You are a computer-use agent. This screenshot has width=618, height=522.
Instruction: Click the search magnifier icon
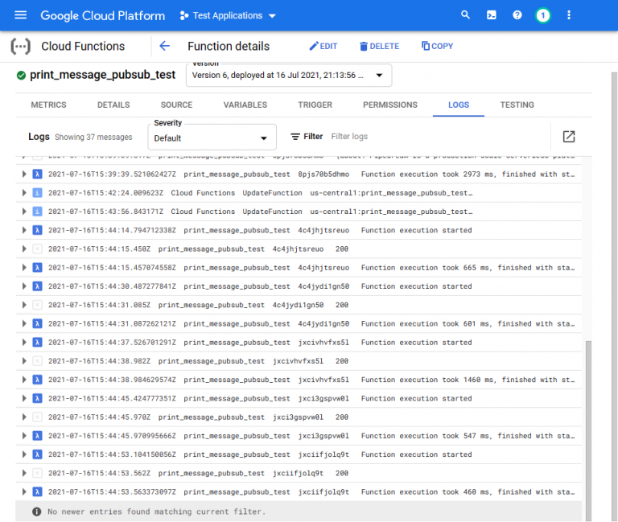click(465, 15)
